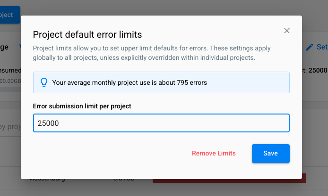The height and width of the screenshot is (196, 328).
Task: Click the gray consumed storage bar
Action: point(10,89)
